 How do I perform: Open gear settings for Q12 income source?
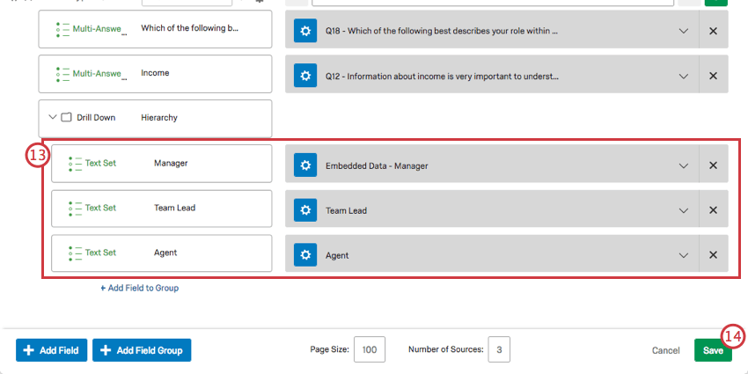305,76
